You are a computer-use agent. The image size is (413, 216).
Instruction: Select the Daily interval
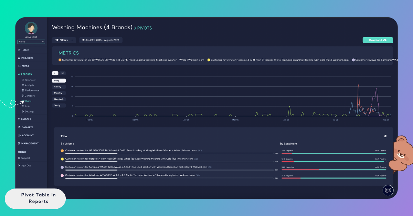click(x=59, y=80)
